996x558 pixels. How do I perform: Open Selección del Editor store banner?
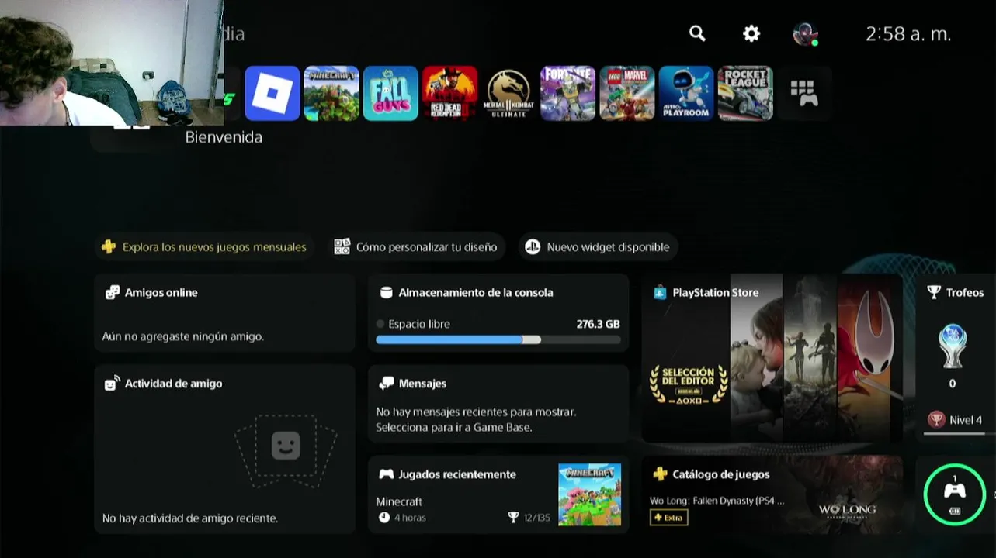[689, 384]
